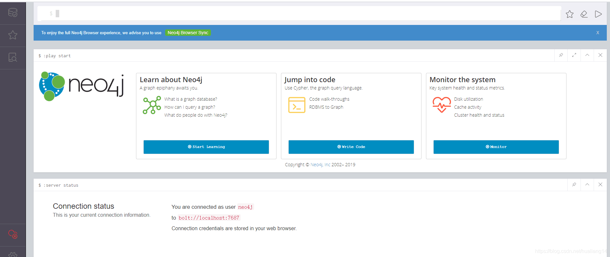The height and width of the screenshot is (257, 610).
Task: Click the neo4j username code label
Action: 245,207
